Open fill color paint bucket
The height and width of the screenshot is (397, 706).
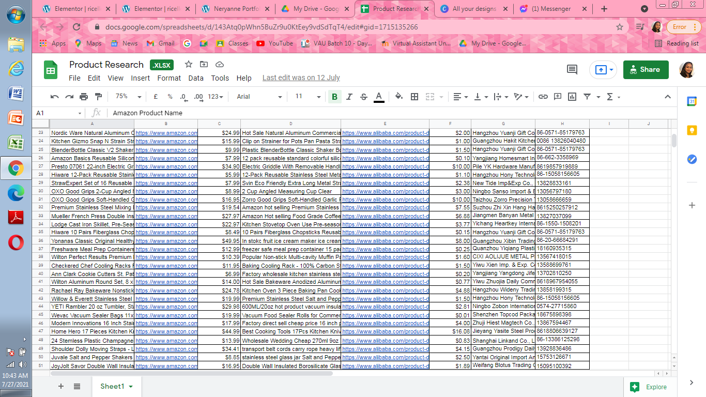tap(398, 97)
